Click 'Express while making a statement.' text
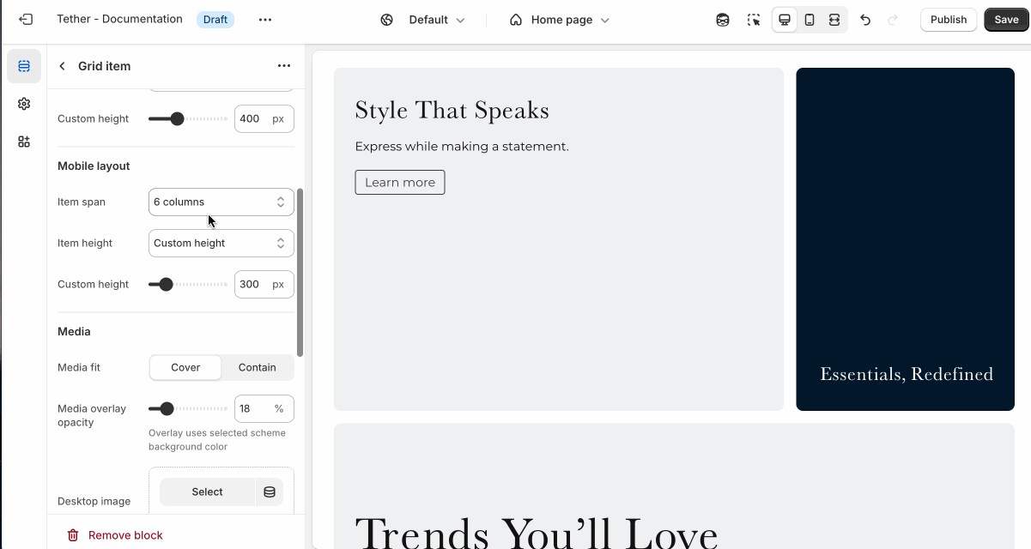This screenshot has width=1031, height=549. (x=462, y=146)
